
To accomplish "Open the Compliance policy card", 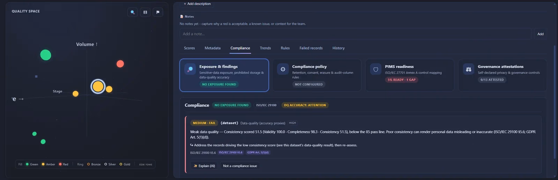I will 317,75.
